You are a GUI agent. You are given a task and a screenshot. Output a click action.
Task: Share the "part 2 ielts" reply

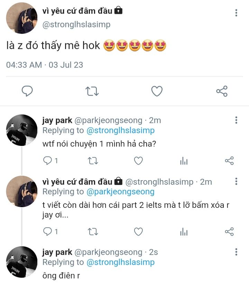click(229, 232)
